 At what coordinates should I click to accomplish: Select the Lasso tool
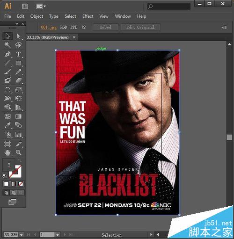click(x=18, y=45)
